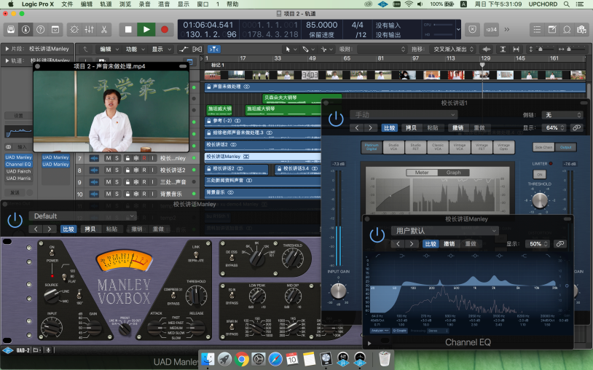Open Editors scissors icon
The image size is (593, 370).
(x=104, y=29)
